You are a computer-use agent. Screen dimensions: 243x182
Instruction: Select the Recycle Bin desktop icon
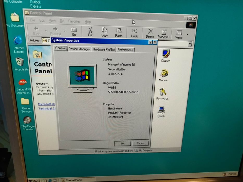tap(21, 64)
